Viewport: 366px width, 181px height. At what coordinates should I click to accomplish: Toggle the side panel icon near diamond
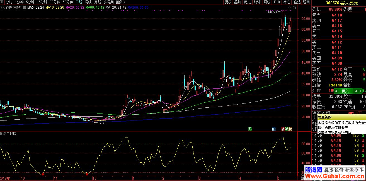coord(294,8)
